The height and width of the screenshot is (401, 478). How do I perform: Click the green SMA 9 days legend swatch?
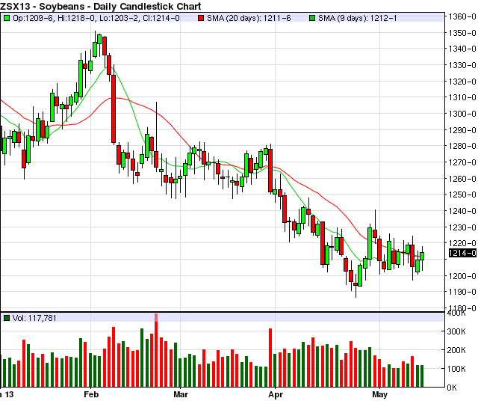pos(312,18)
